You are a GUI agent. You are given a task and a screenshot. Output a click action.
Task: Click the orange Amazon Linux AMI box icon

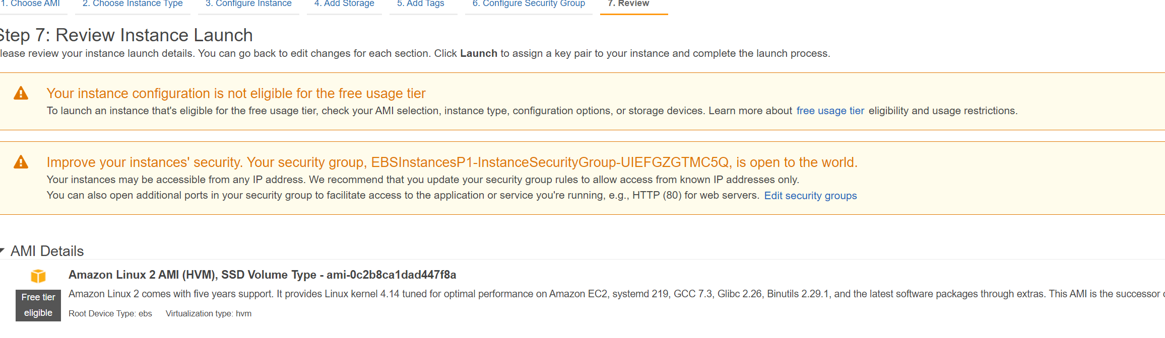point(38,276)
